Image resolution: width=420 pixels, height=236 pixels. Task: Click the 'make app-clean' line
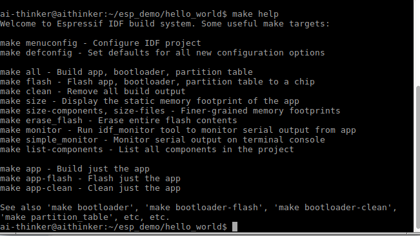click(x=90, y=188)
